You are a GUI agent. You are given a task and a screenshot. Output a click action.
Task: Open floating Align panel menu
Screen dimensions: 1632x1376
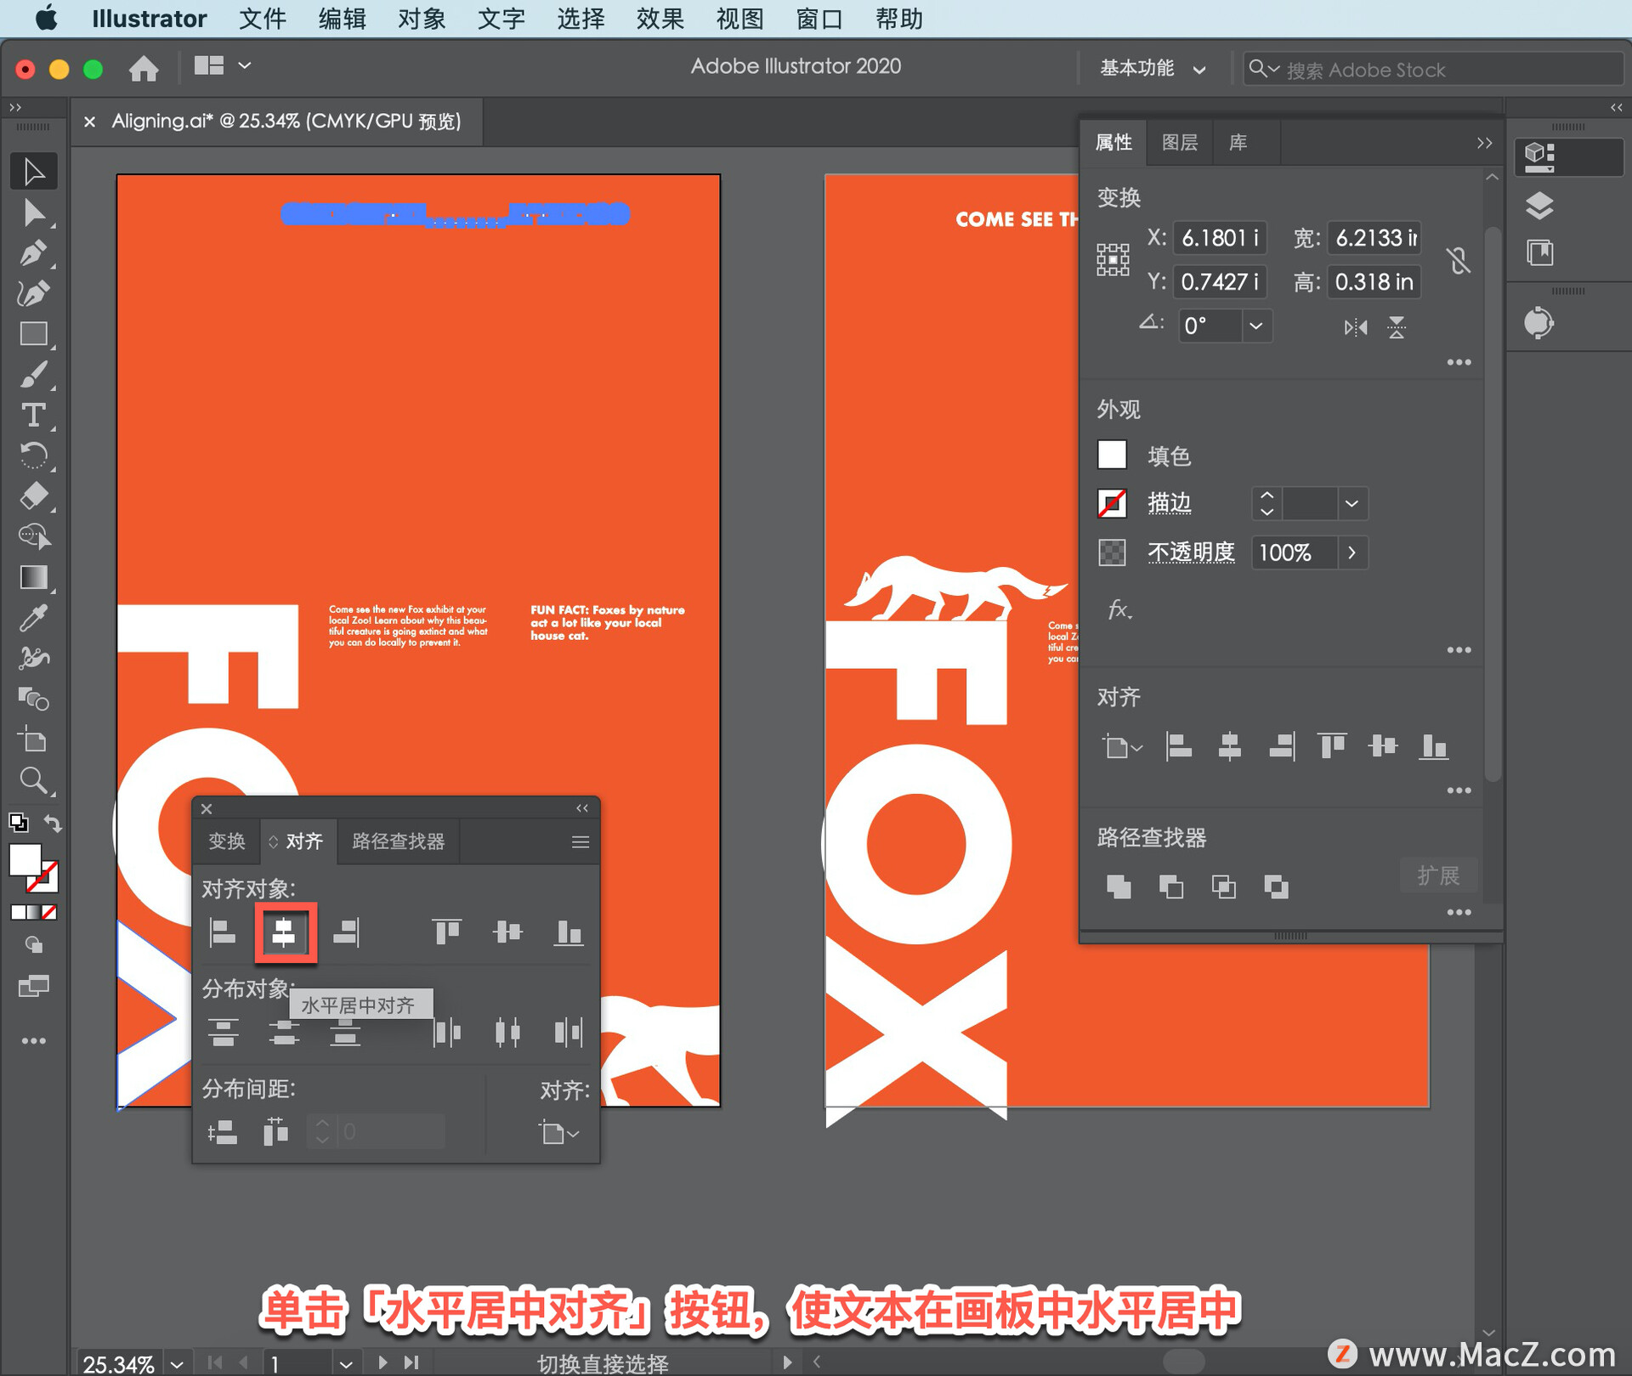click(x=581, y=841)
